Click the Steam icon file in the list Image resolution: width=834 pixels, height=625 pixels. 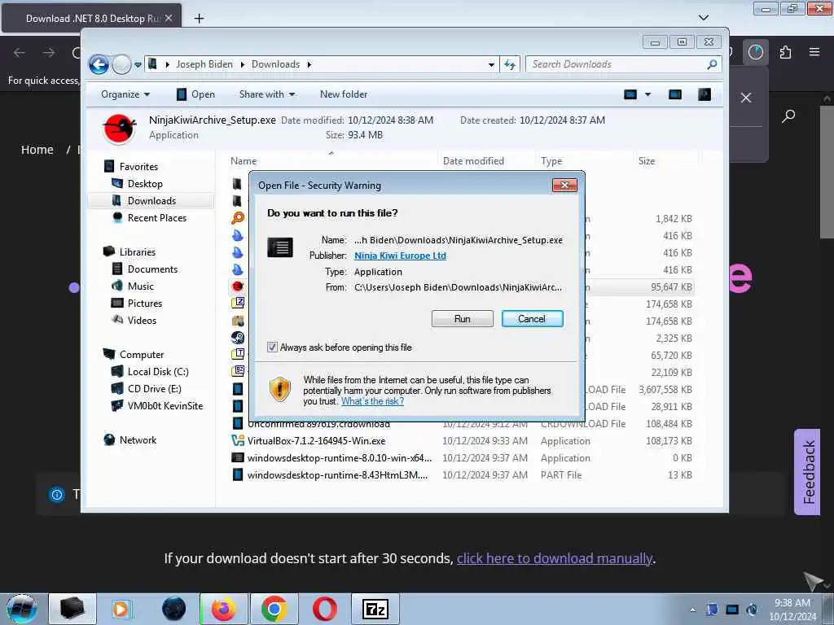click(x=238, y=338)
